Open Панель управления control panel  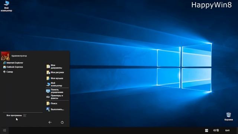point(55,91)
